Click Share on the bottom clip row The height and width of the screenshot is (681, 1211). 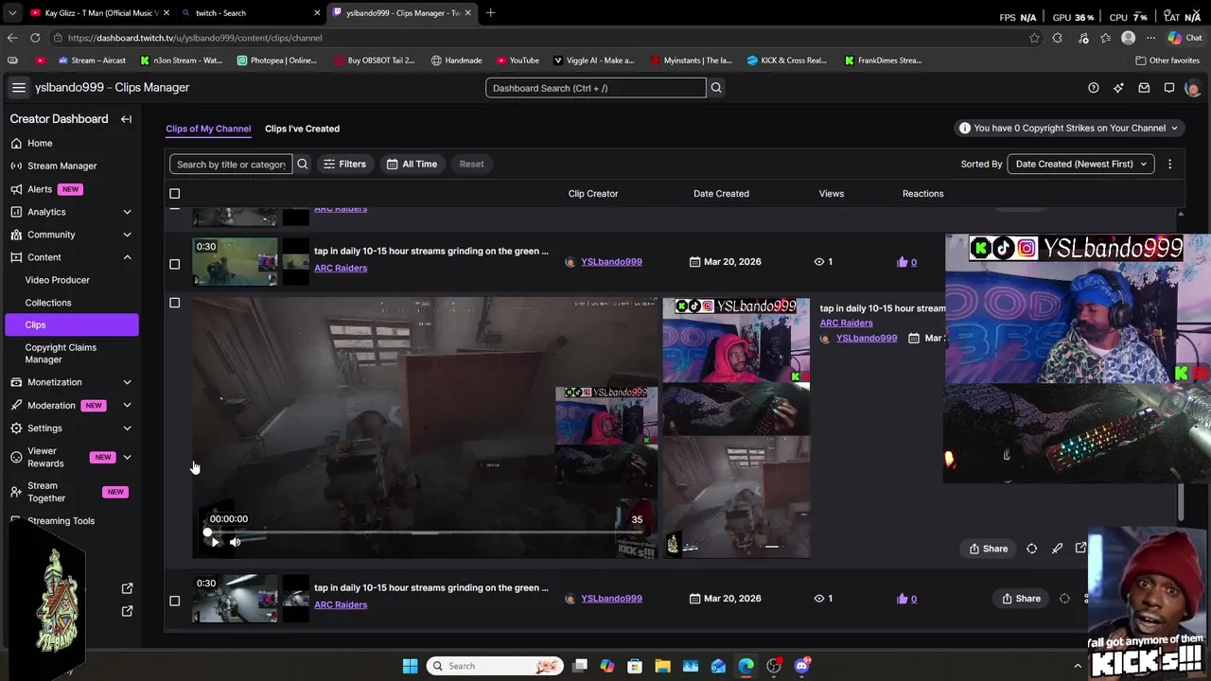click(x=1021, y=599)
